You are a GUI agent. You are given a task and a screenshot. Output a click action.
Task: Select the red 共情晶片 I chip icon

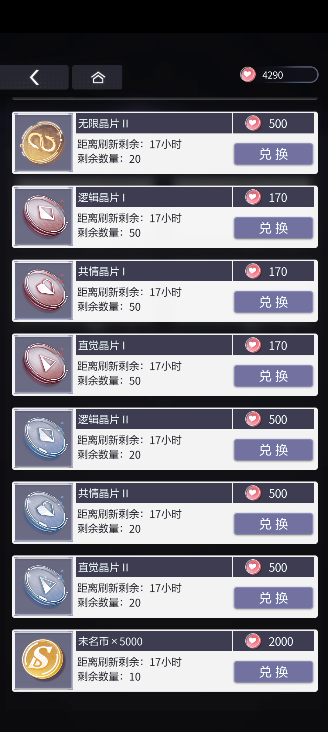[43, 291]
